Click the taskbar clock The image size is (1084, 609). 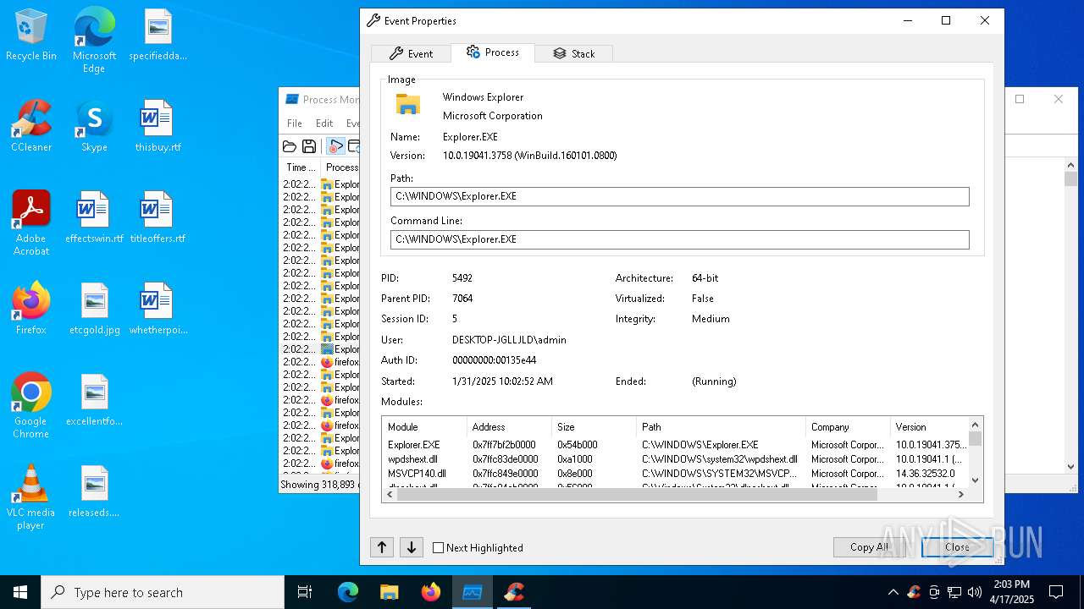pyautogui.click(x=1011, y=592)
